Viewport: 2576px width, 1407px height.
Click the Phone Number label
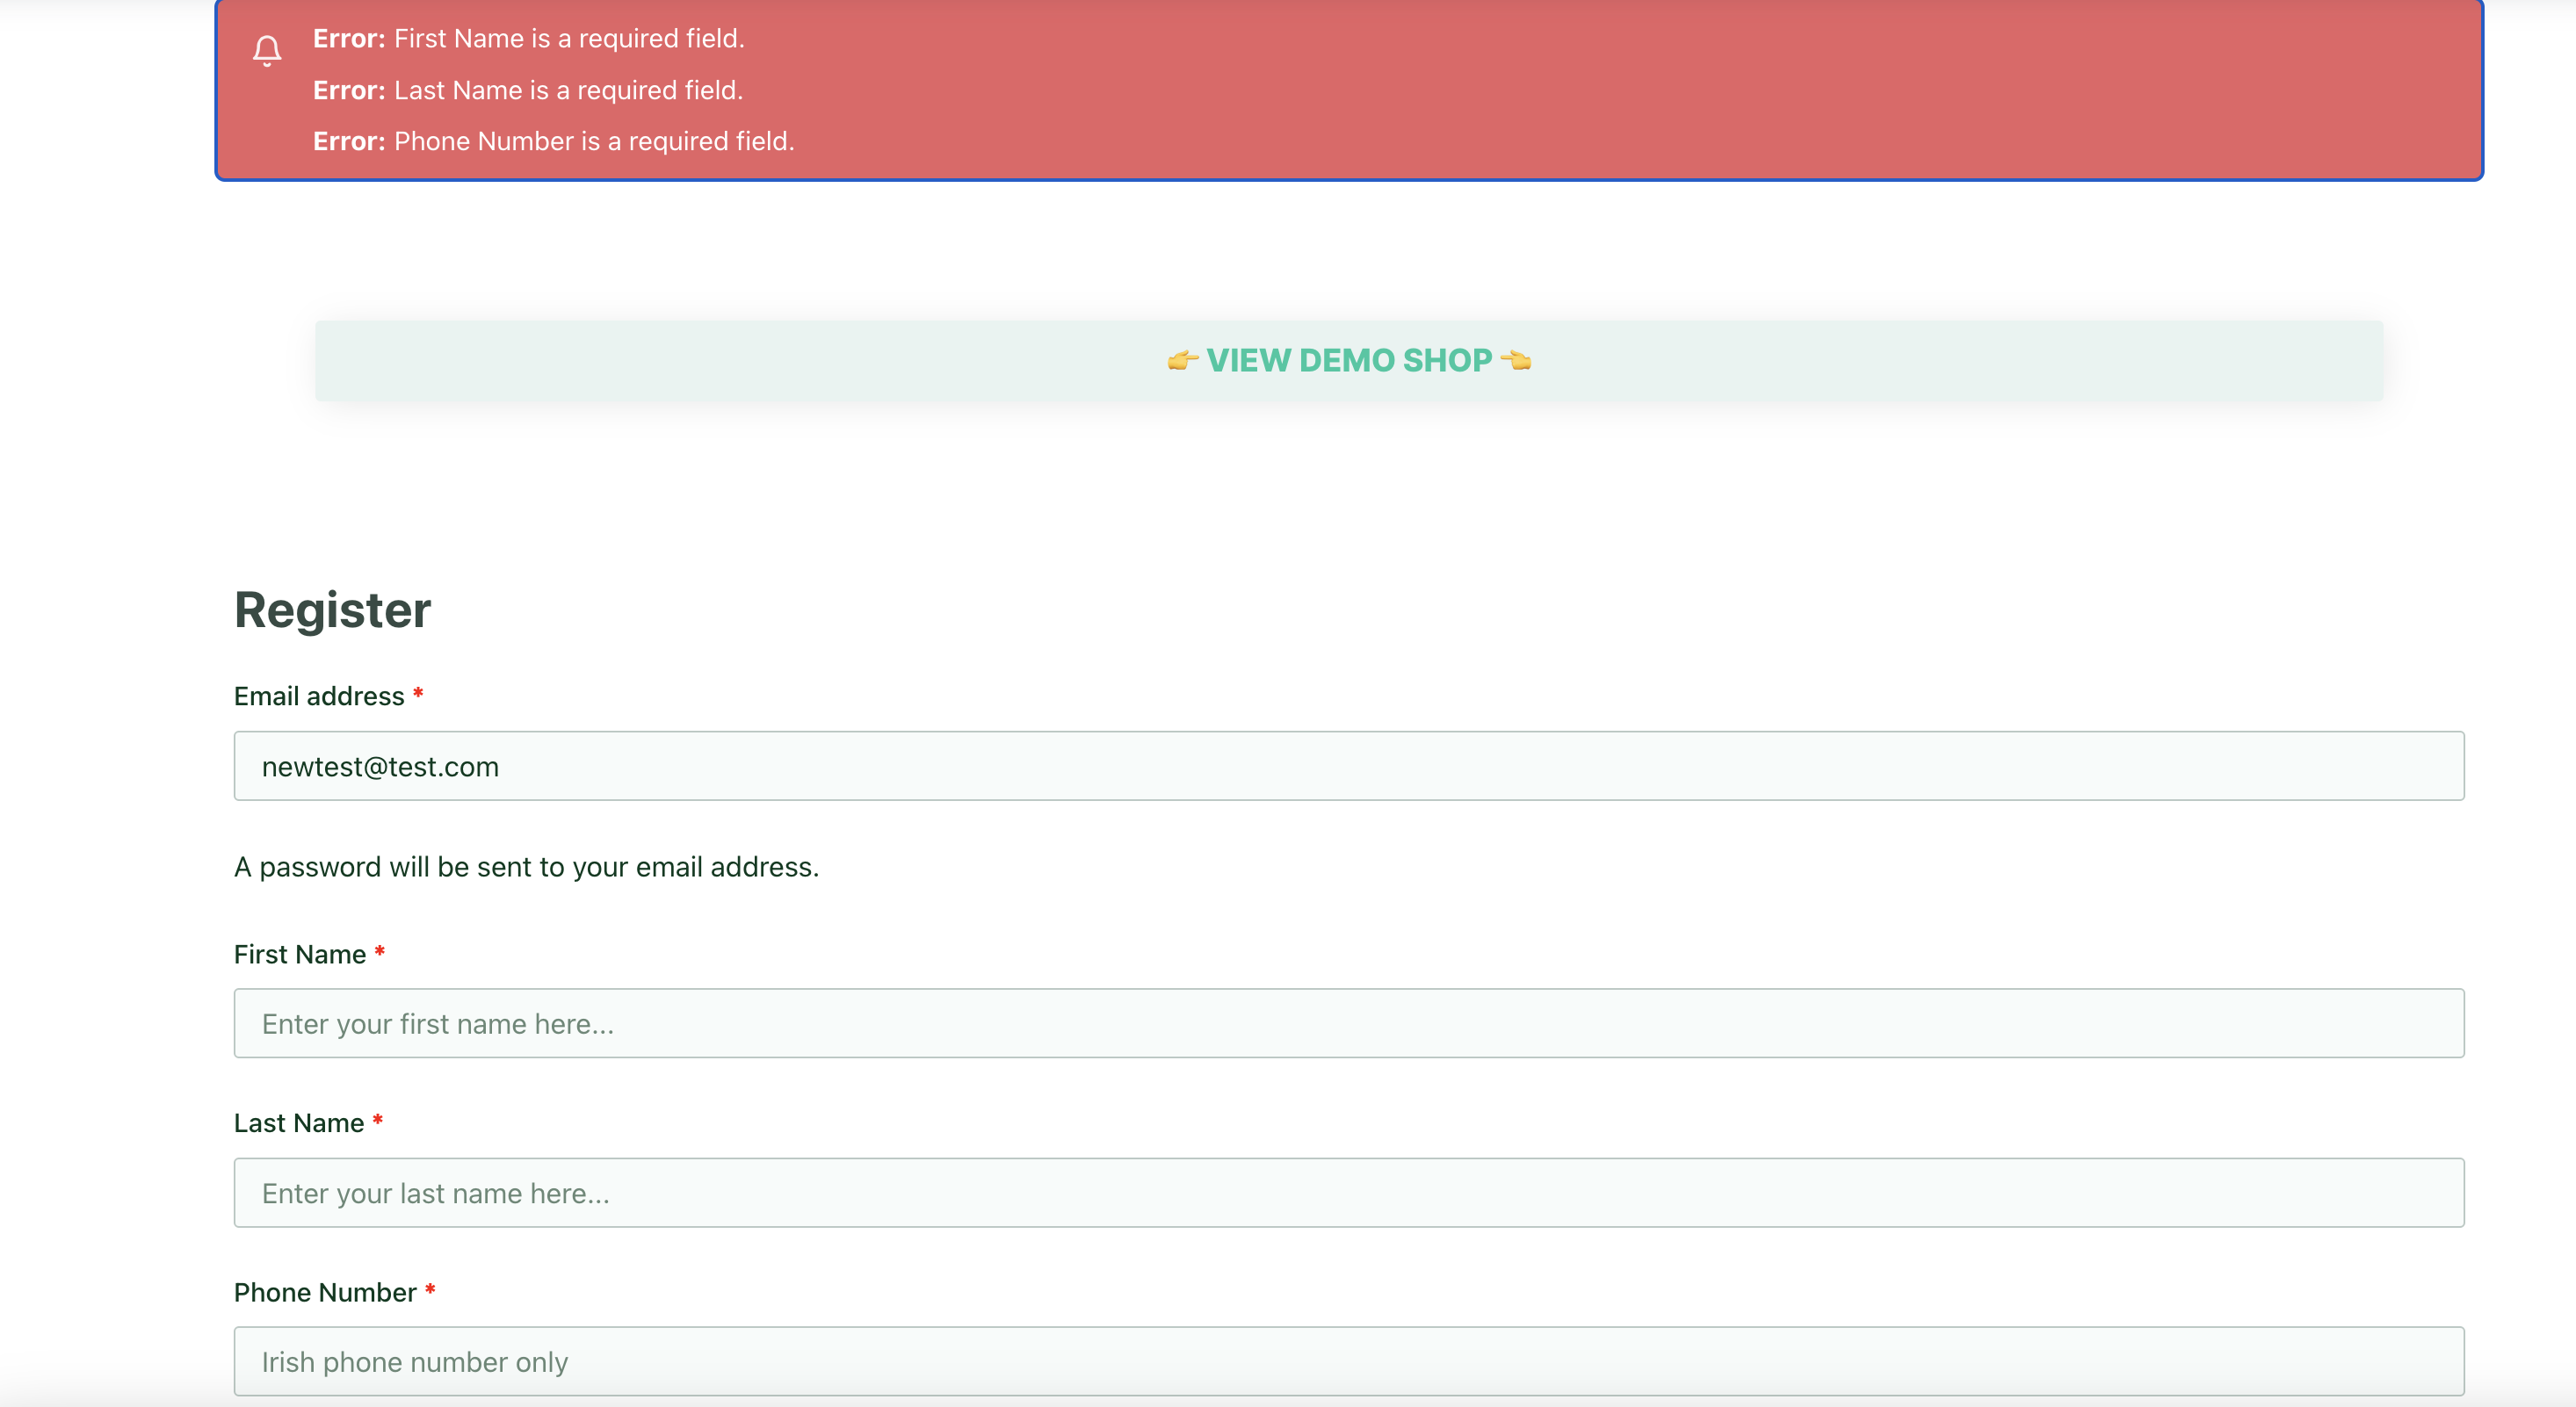pyautogui.click(x=325, y=1292)
